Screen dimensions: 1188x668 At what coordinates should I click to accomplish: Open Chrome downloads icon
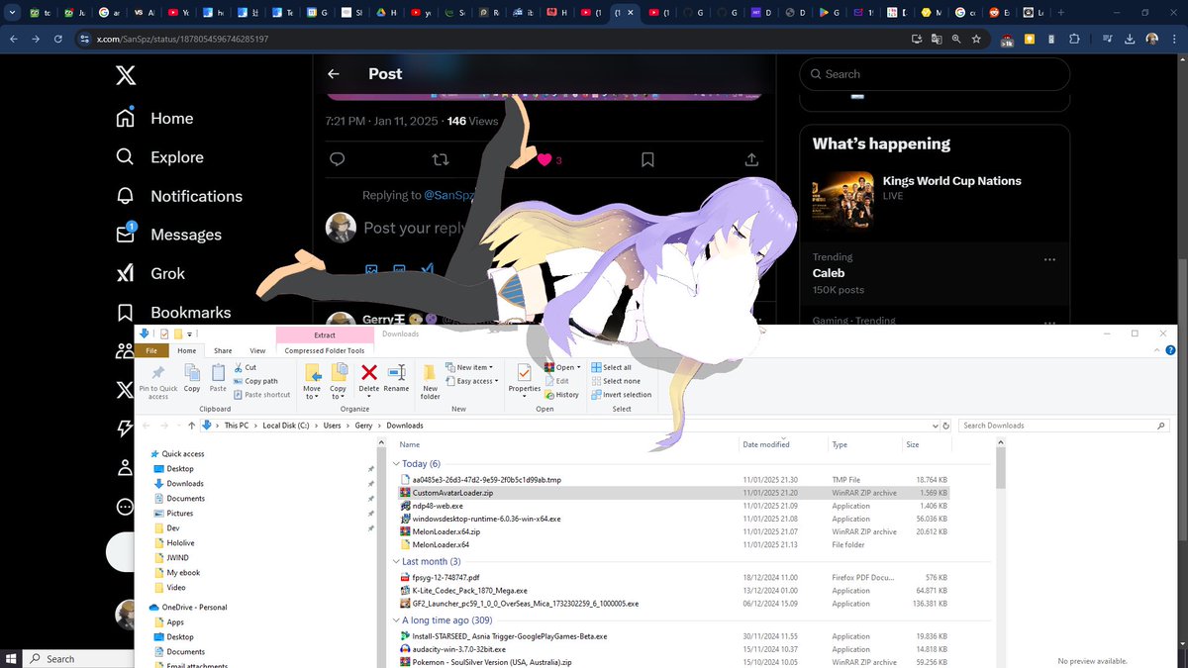1131,39
